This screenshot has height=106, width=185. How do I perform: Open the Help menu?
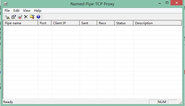[38, 11]
